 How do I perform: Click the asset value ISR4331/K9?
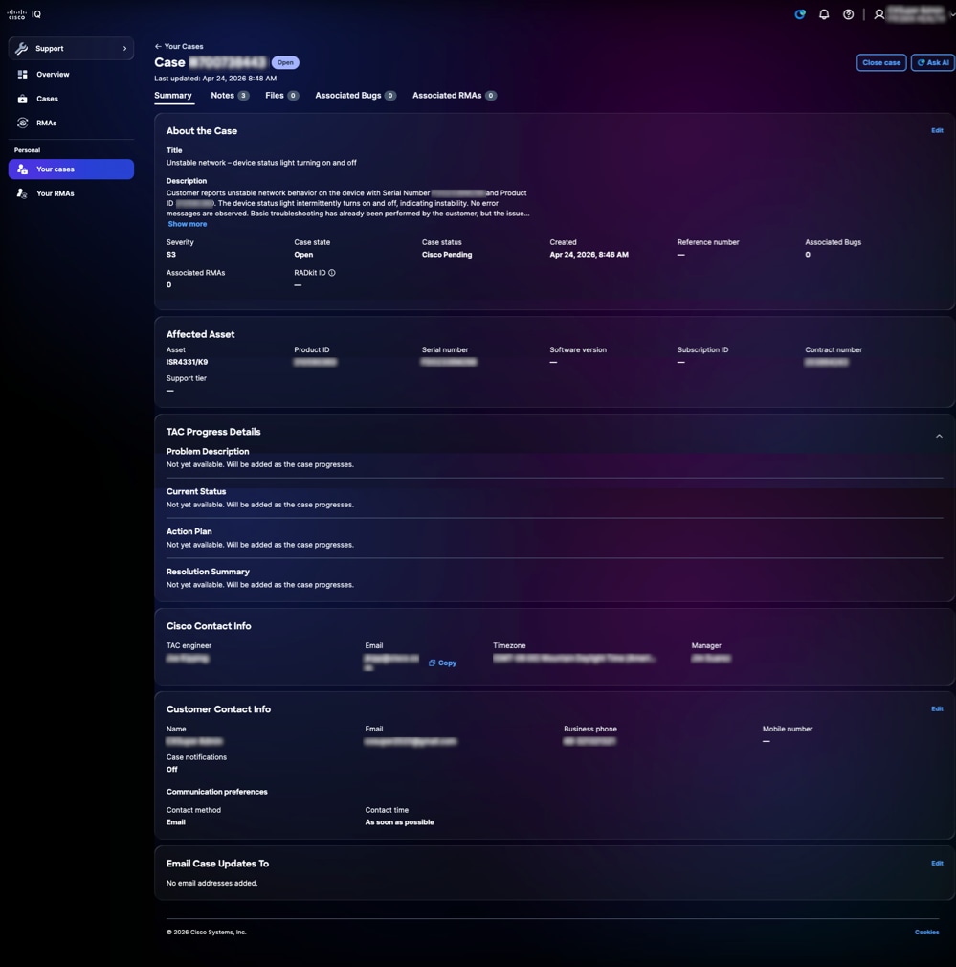187,362
